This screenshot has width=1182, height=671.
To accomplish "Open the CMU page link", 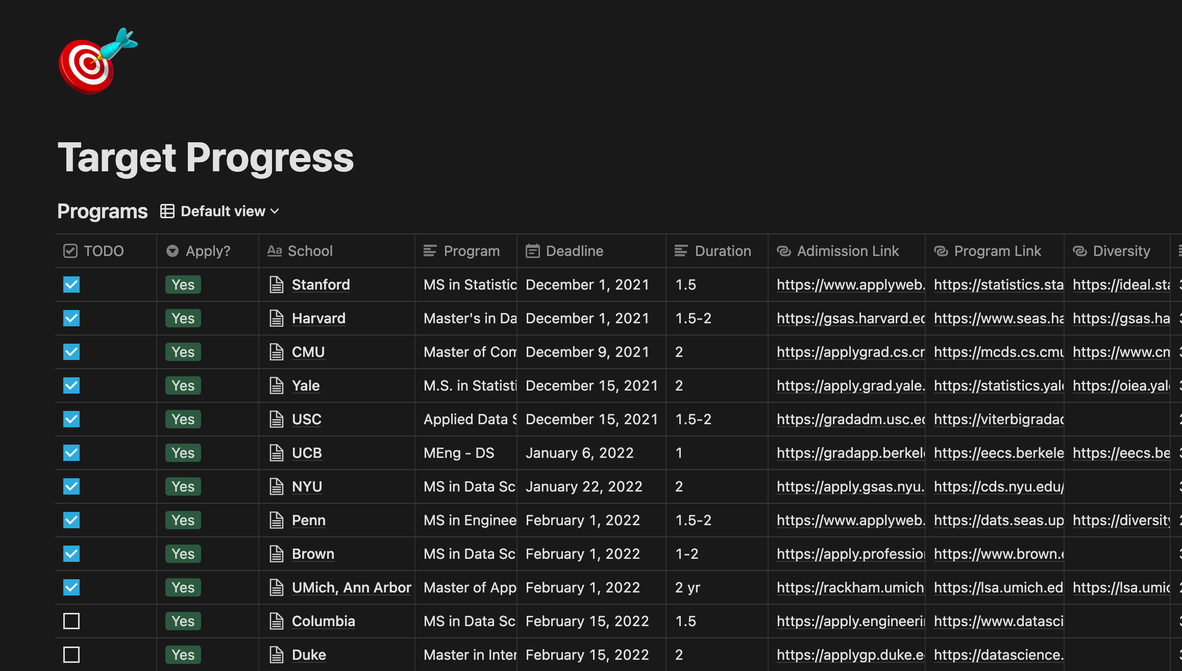I will tap(308, 352).
